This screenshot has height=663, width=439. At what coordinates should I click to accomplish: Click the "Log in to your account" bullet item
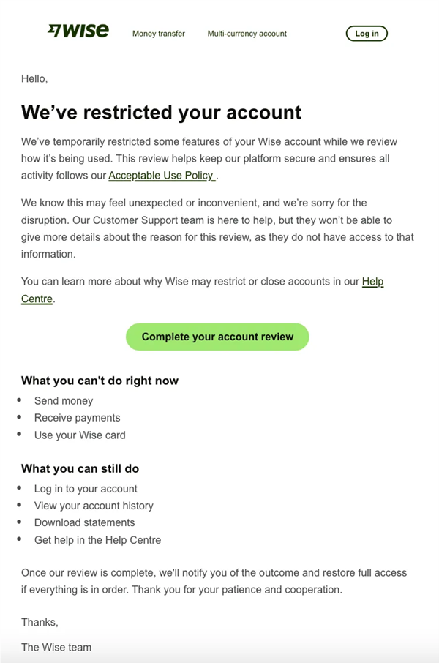click(x=86, y=489)
